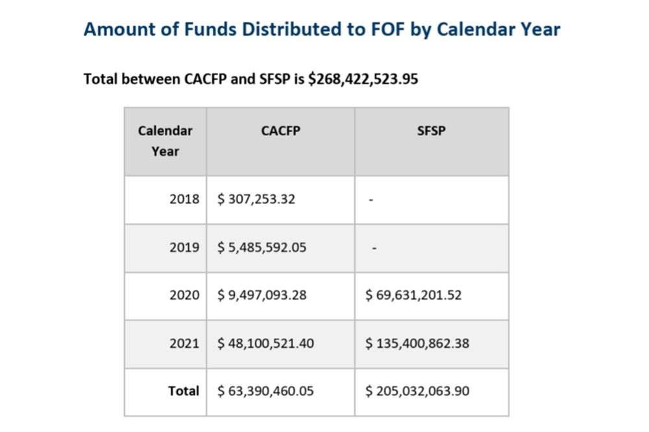Click the SFSP total $205,032,063.90
The width and height of the screenshot is (649, 432).
coord(417,391)
